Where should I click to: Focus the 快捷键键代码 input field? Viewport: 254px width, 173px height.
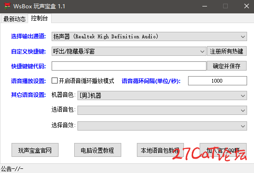click(x=129, y=66)
